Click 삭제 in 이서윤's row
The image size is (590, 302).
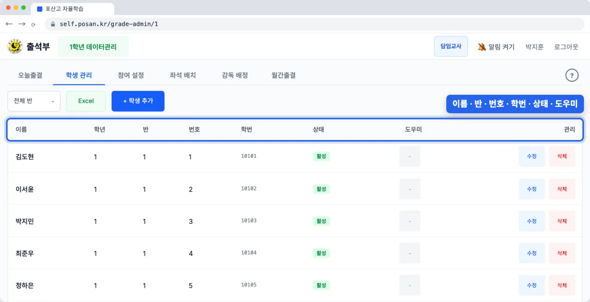tap(562, 189)
